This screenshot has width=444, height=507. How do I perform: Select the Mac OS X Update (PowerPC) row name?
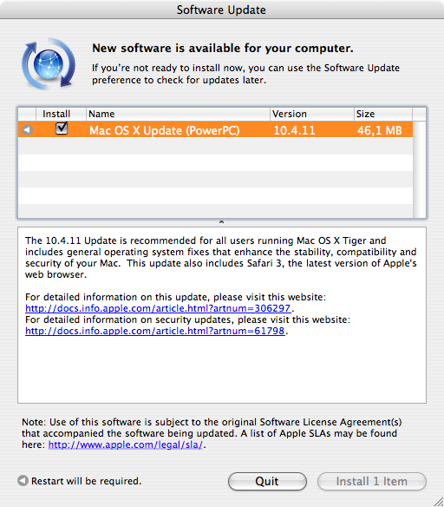[165, 130]
